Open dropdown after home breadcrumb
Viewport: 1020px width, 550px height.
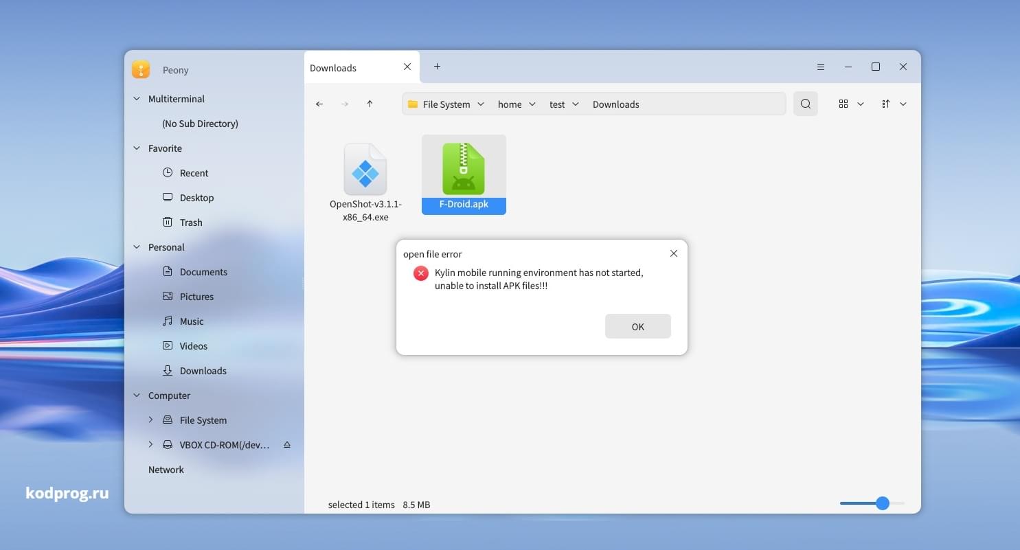(x=532, y=104)
